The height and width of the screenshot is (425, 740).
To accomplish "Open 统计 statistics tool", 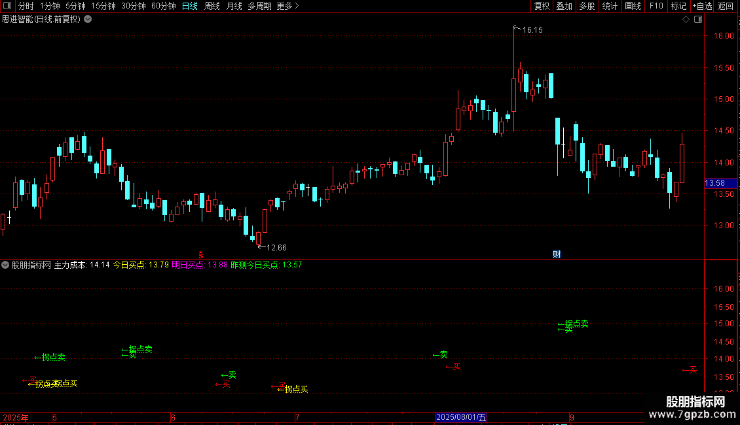I will (609, 6).
